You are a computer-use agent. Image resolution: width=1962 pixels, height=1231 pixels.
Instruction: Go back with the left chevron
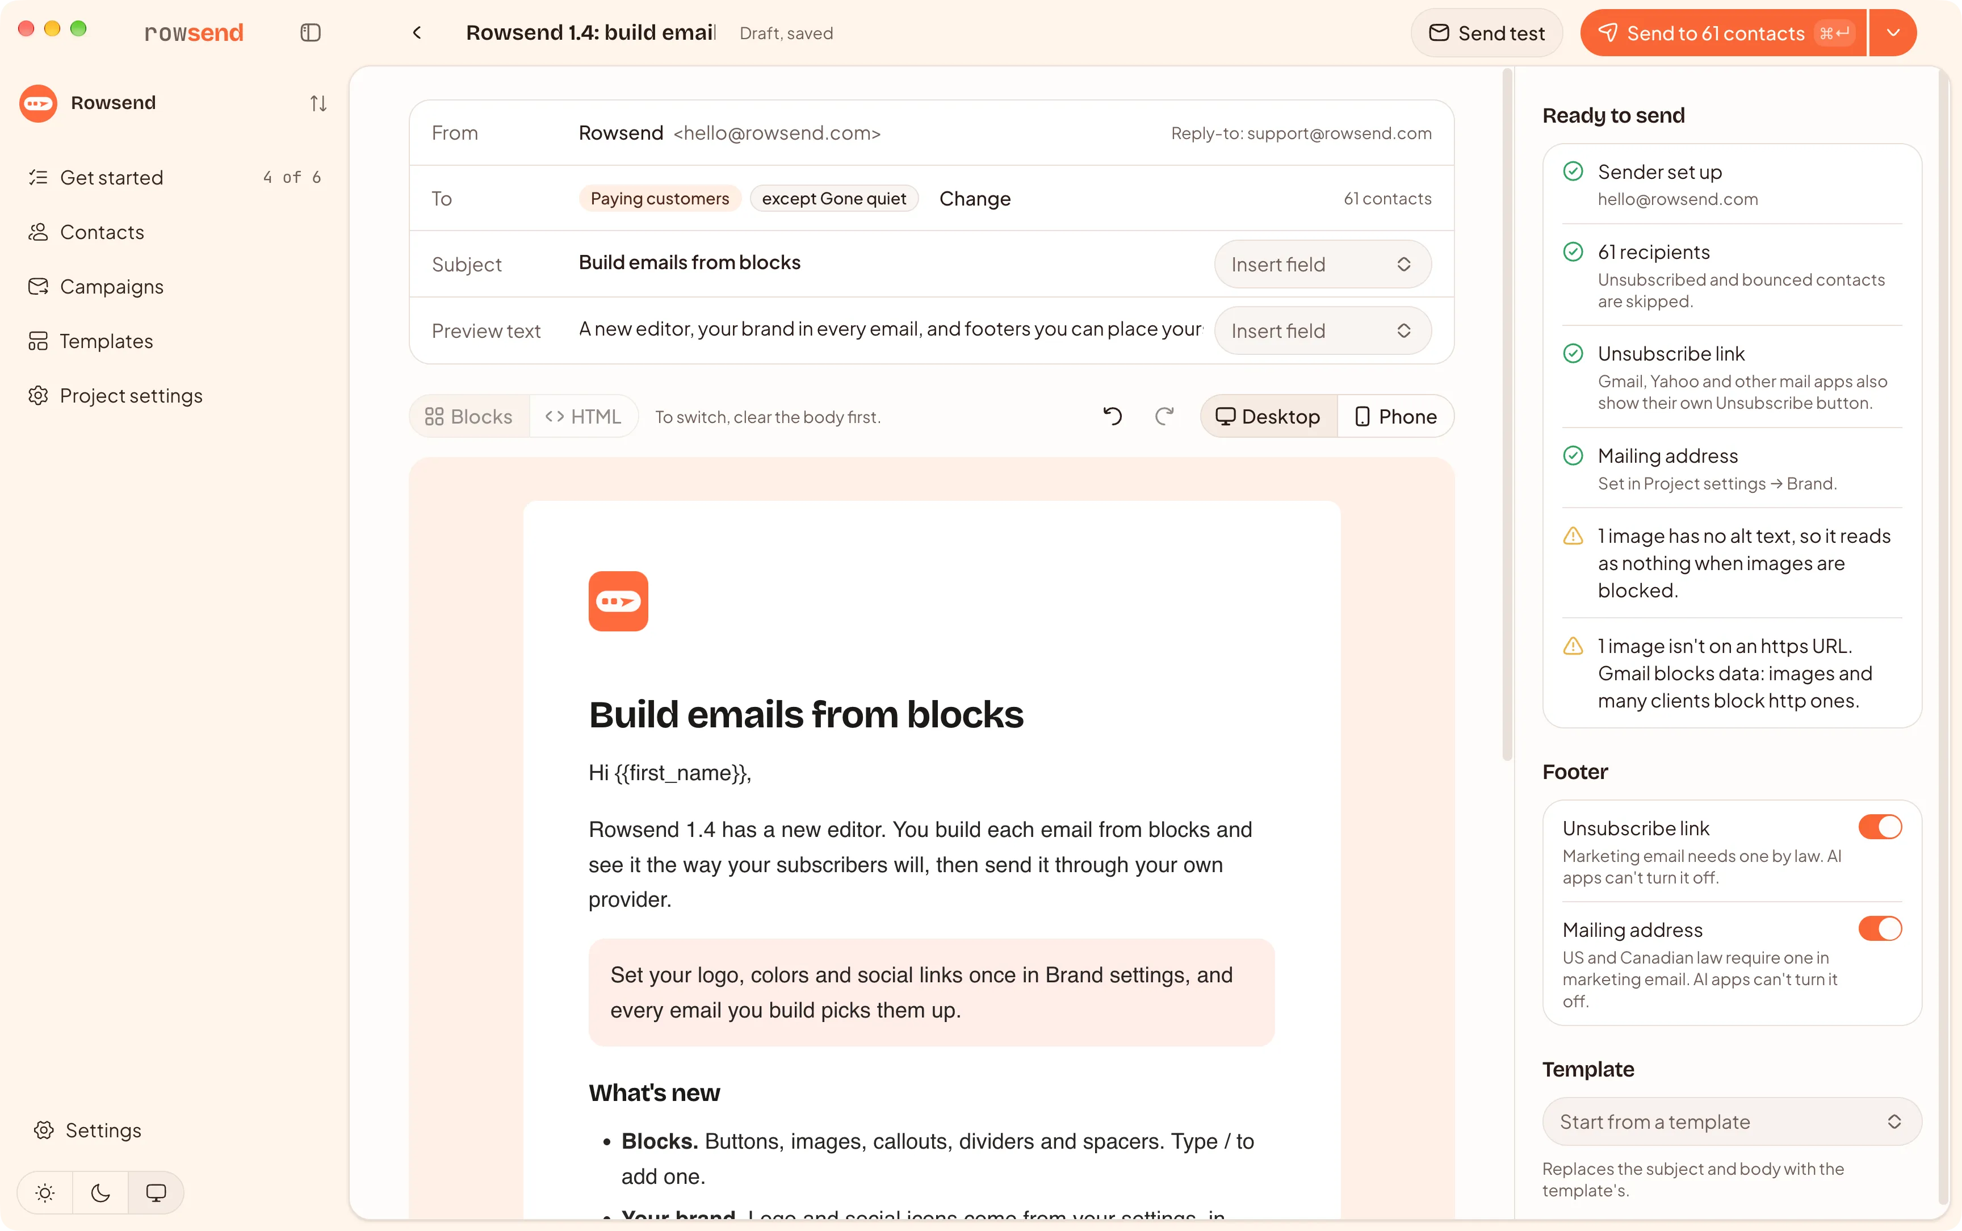coord(417,32)
